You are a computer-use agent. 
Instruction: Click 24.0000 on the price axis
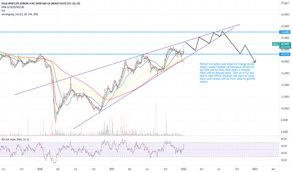(285, 26)
